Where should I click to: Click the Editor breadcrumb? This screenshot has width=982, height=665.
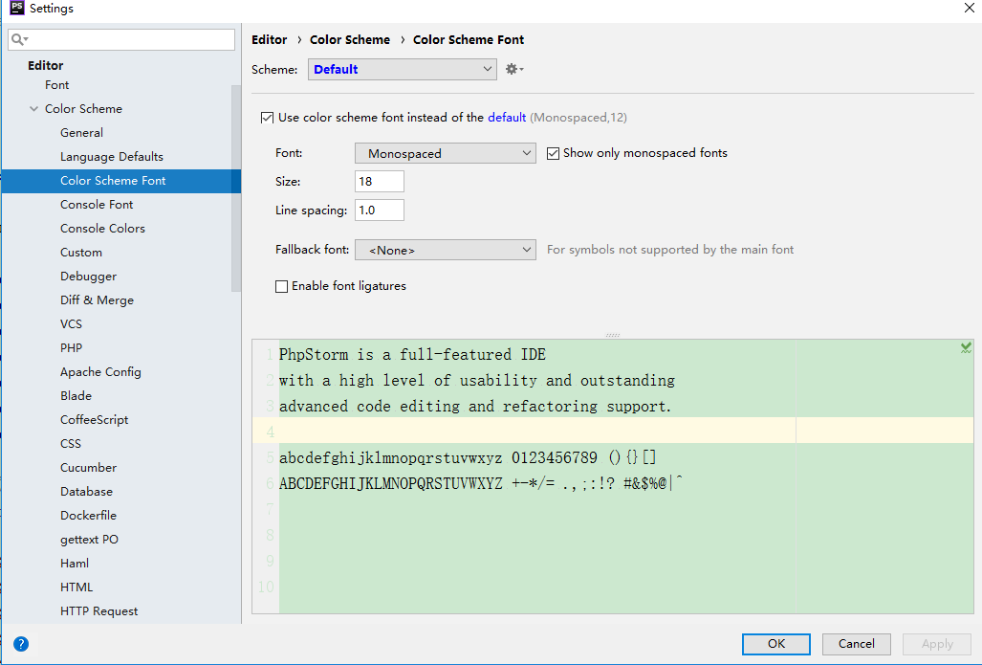pos(270,39)
